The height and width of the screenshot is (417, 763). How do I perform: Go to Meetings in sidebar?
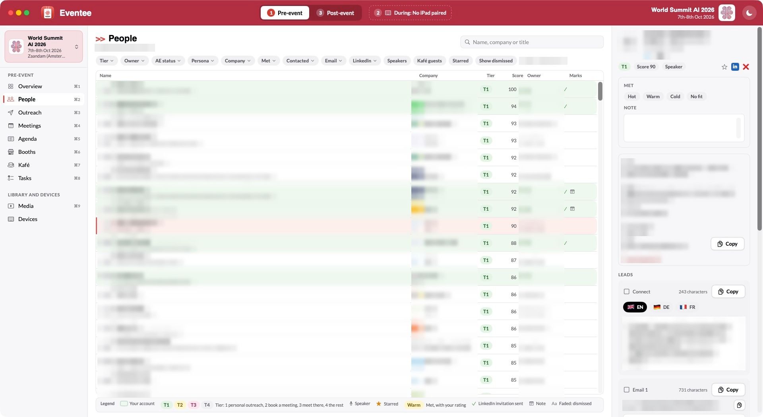(x=44, y=126)
